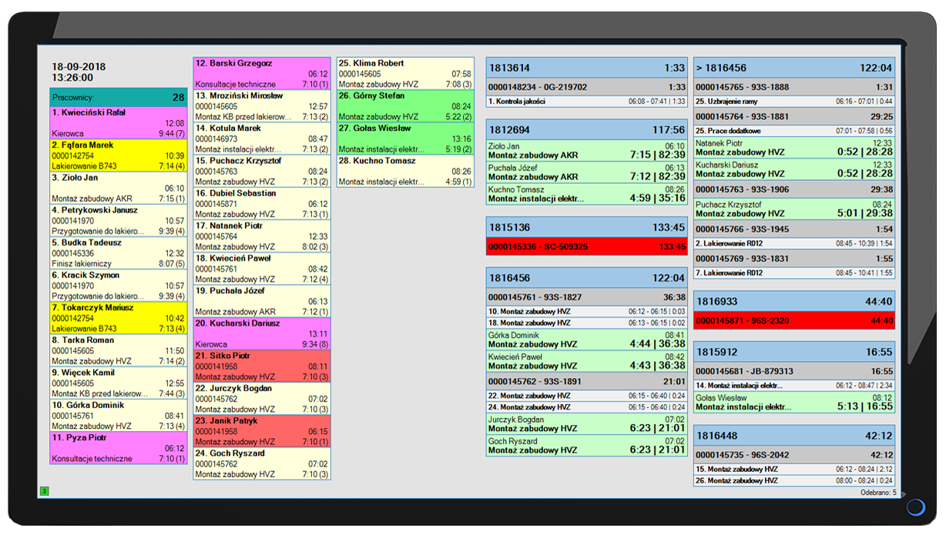Open order header > 1816456 at top right
This screenshot has width=946, height=538.
pyautogui.click(x=794, y=68)
